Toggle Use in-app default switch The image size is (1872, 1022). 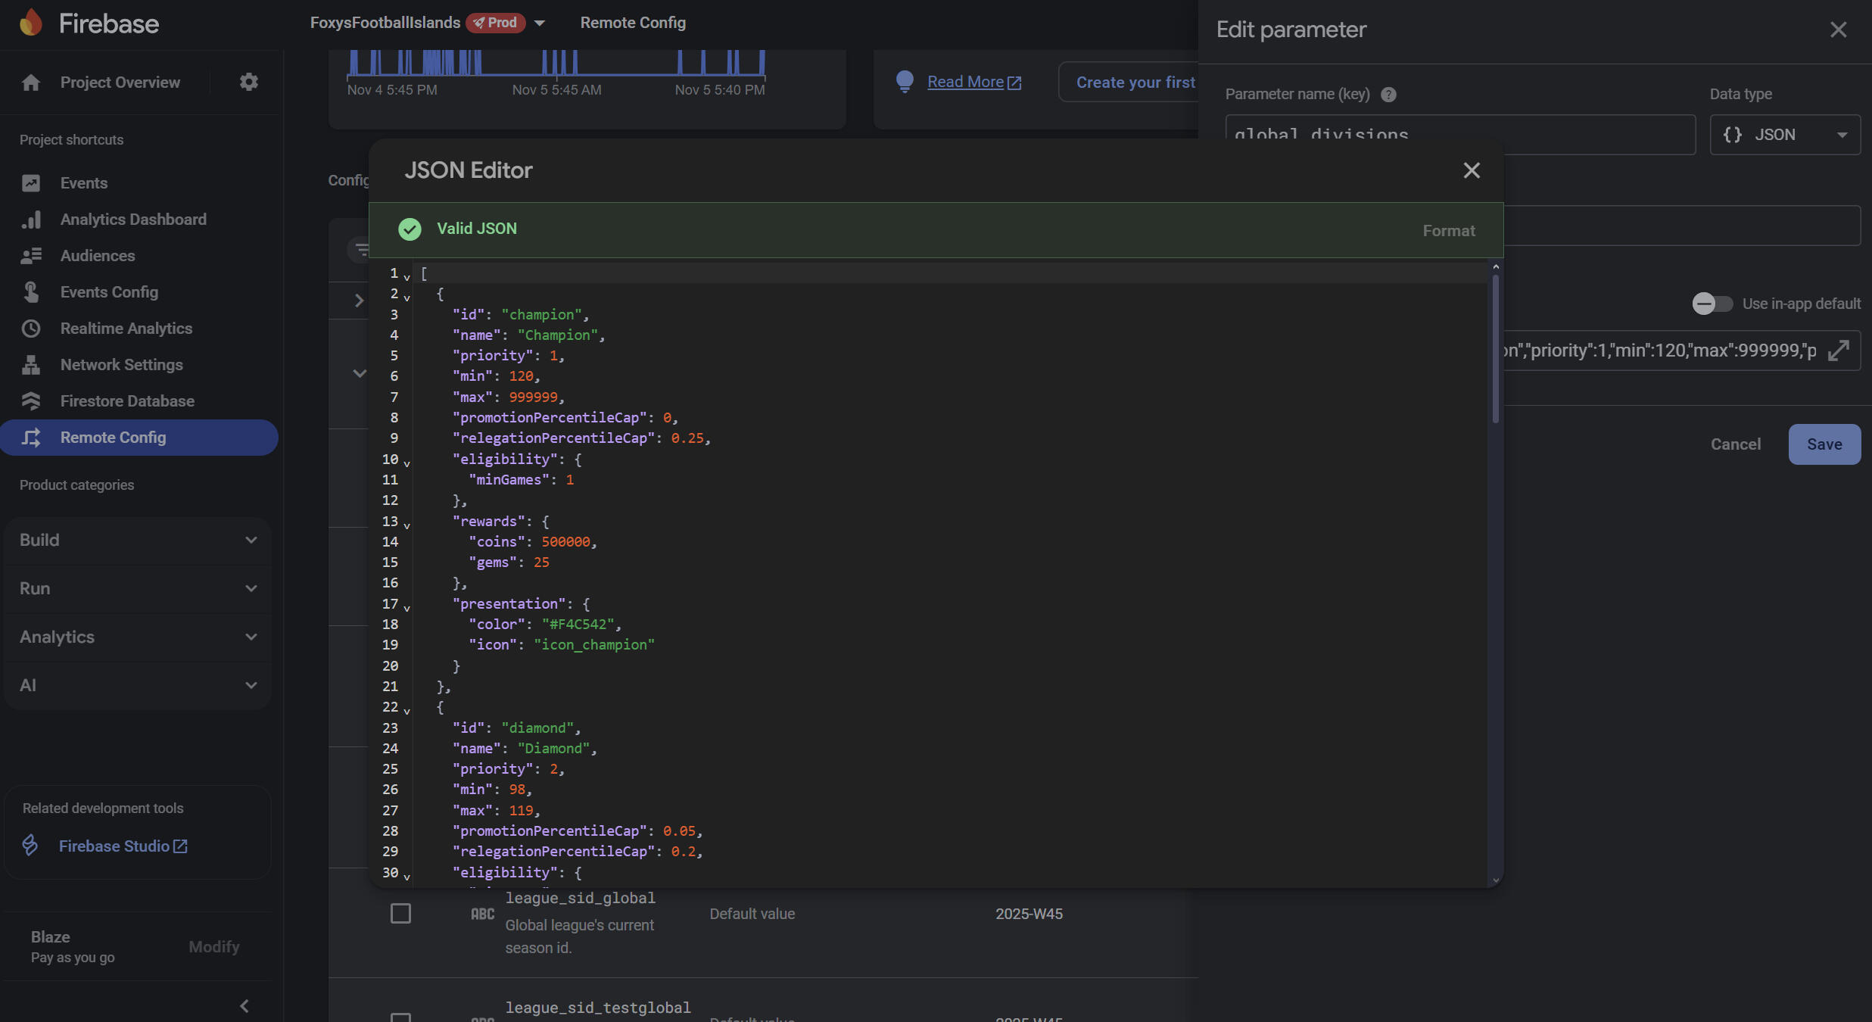coord(1712,304)
